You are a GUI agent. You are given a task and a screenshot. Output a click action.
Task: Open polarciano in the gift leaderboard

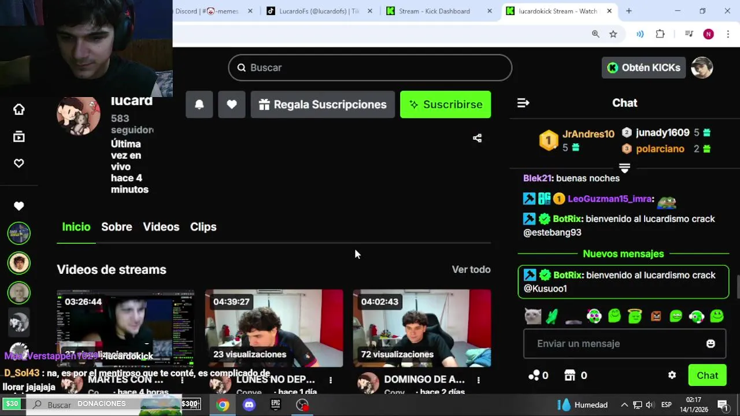(x=660, y=148)
